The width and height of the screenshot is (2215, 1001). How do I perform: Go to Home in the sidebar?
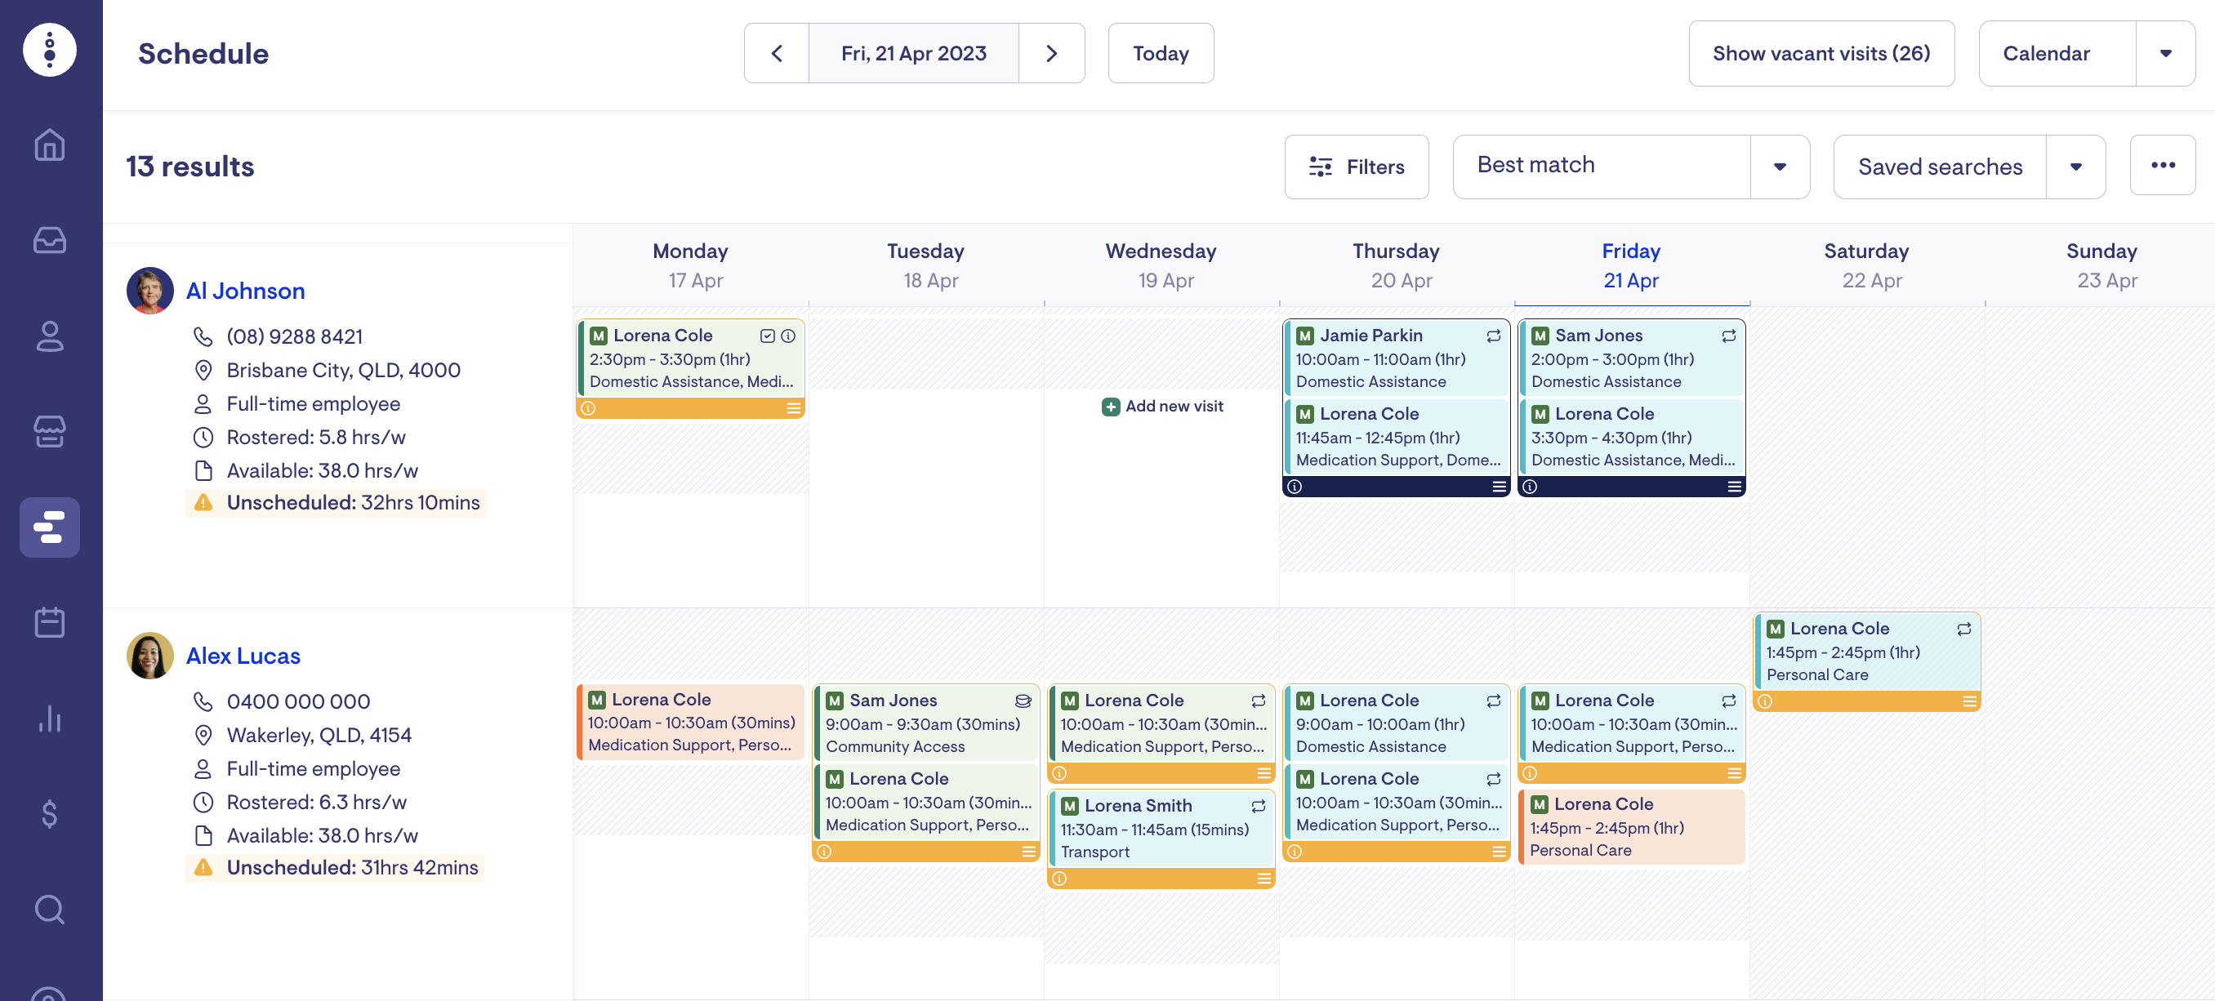[x=49, y=145]
